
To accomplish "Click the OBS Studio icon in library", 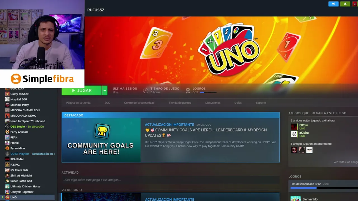I will tap(7, 126).
